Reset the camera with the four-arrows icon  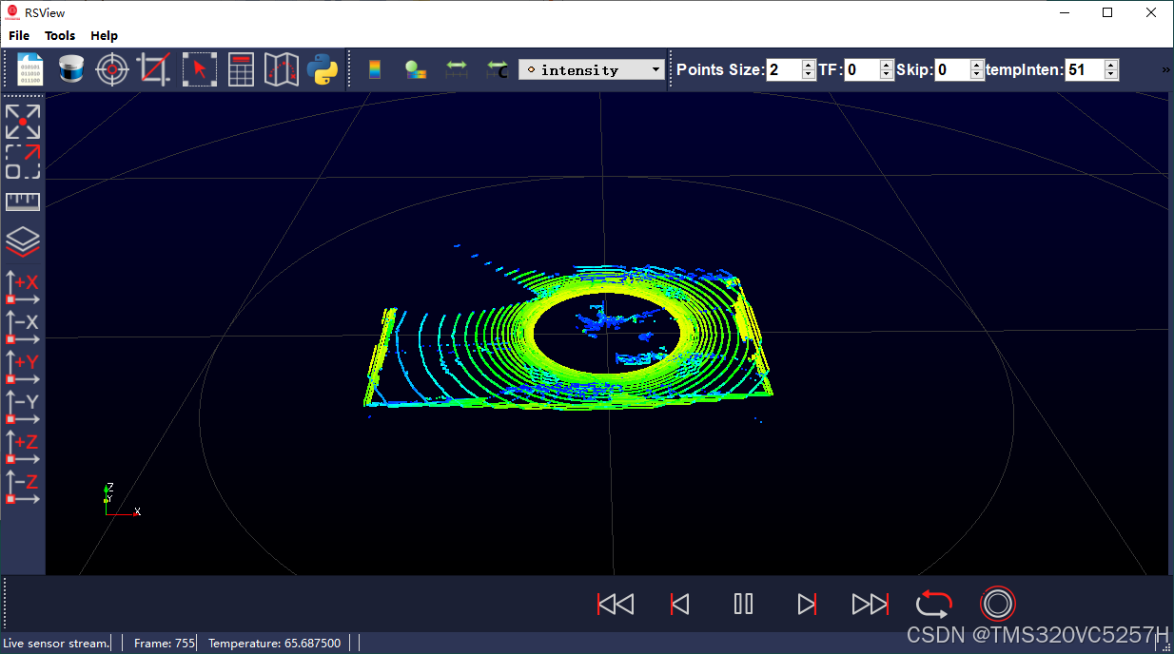pyautogui.click(x=23, y=122)
